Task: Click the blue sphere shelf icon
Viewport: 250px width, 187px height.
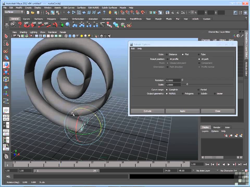Action: pyautogui.click(x=68, y=25)
